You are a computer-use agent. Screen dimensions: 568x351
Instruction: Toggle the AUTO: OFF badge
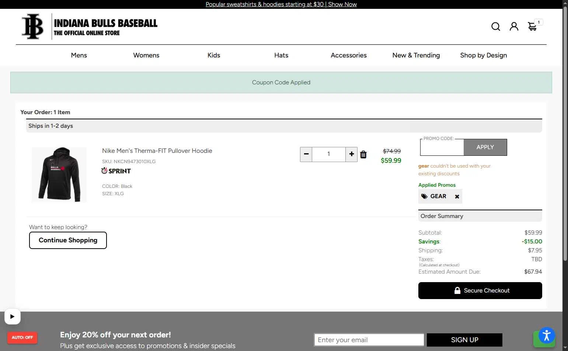pyautogui.click(x=22, y=337)
